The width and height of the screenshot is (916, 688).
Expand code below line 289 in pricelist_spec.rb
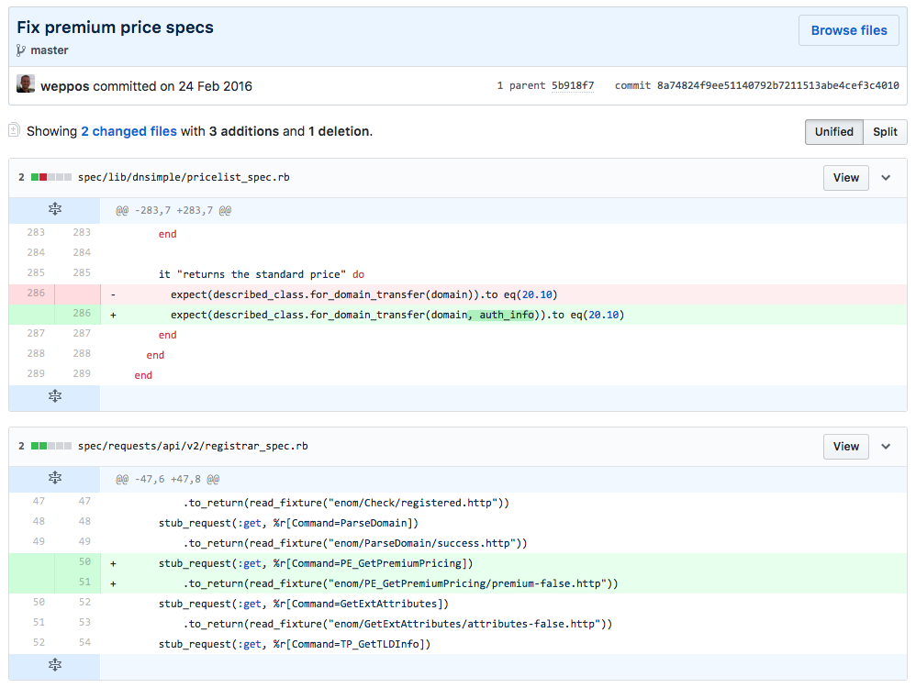pos(55,396)
